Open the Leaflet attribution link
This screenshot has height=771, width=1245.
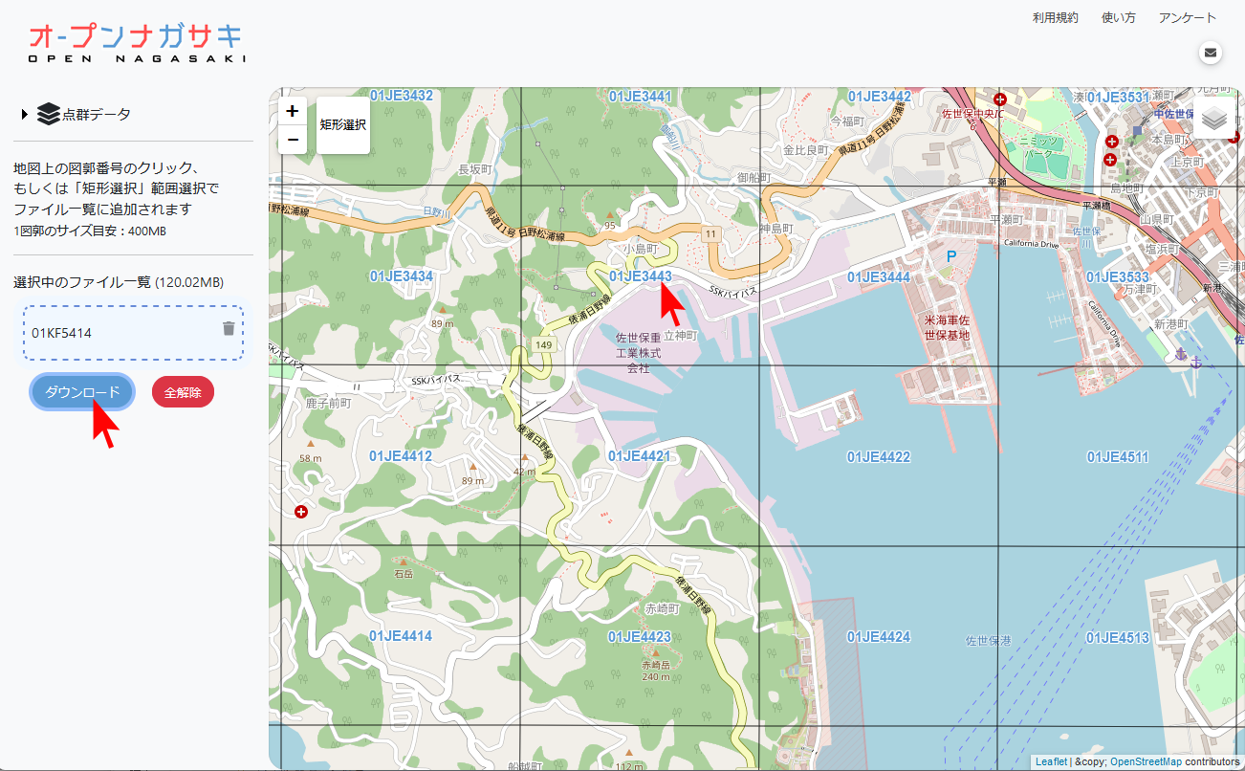pos(1051,762)
